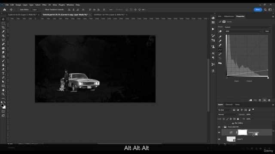Open the RGB channel dropdown
The width and height of the screenshot is (275, 154).
coord(243,31)
